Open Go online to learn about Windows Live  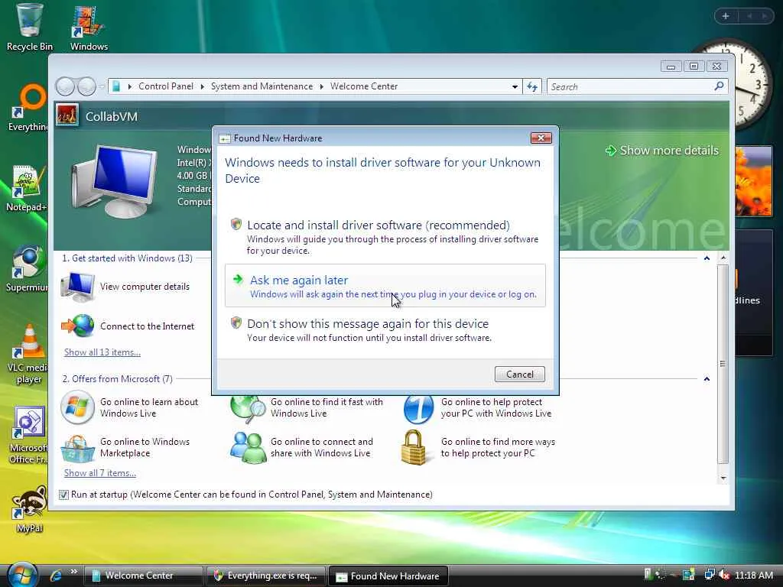coord(130,407)
